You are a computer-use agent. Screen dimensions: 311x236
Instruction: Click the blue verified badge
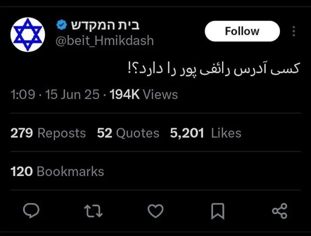pos(61,25)
